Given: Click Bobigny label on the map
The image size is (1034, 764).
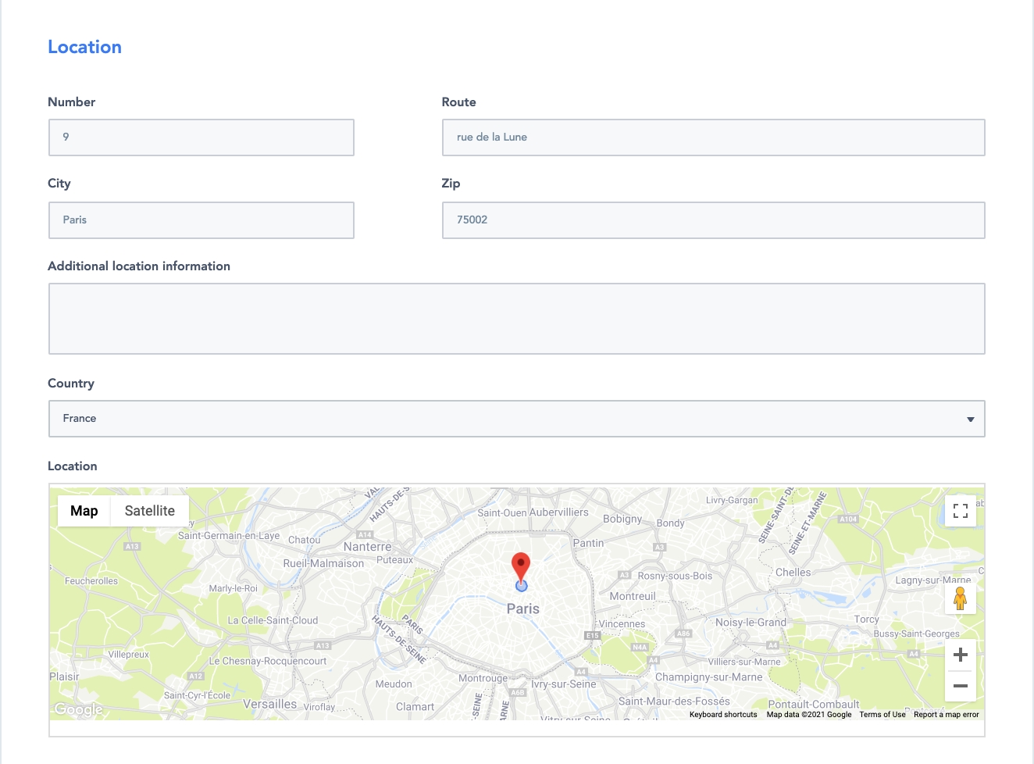Looking at the screenshot, I should click(x=622, y=519).
